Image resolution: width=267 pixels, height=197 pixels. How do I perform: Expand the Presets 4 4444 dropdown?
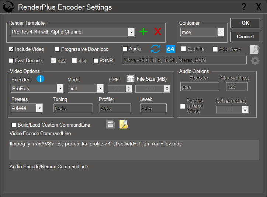39,108
